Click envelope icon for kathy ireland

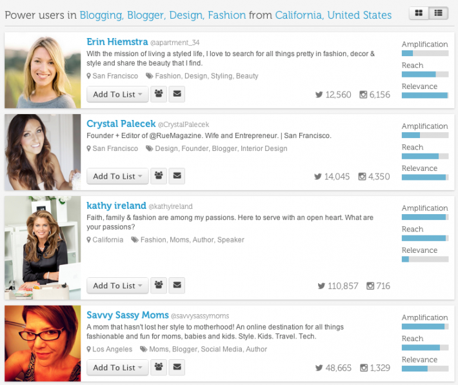point(177,286)
